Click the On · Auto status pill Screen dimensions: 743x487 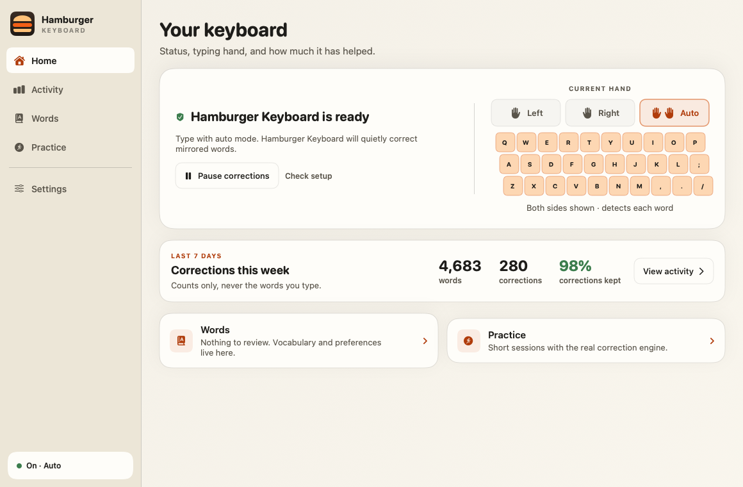tap(70, 466)
